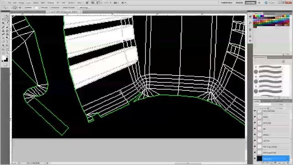The image size is (293, 165).
Task: Select the Brush tool
Action: [x=7, y=27]
